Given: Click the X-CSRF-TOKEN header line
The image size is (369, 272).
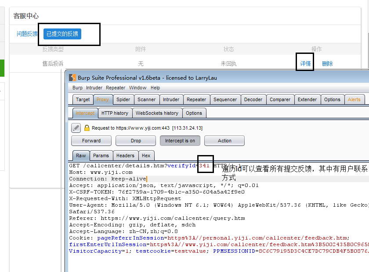Looking at the screenshot, I should point(157,192).
